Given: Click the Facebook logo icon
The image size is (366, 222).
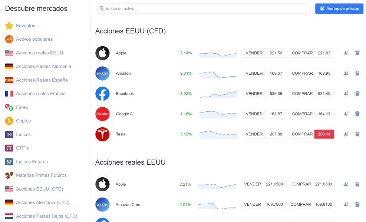Looking at the screenshot, I should click(102, 94).
